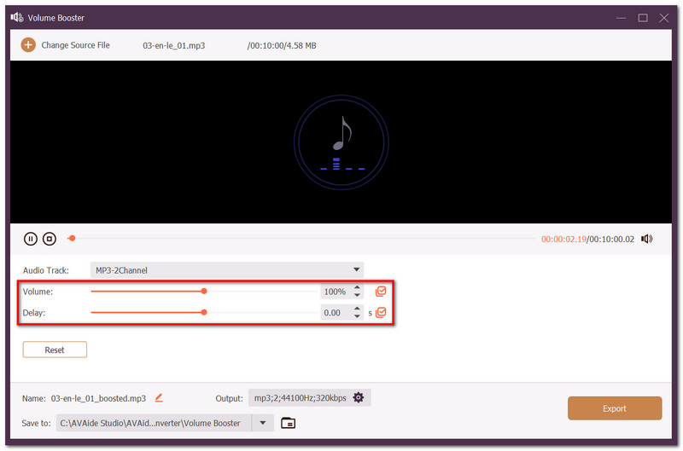Edit output file name with pencil icon
The width and height of the screenshot is (683, 451).
pyautogui.click(x=159, y=397)
